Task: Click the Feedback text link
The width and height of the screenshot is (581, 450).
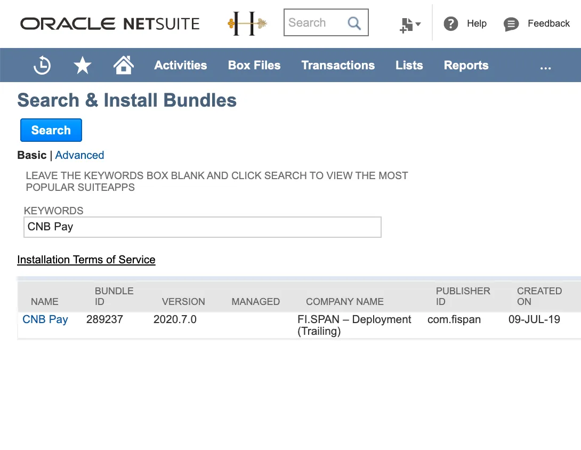Action: pos(549,23)
